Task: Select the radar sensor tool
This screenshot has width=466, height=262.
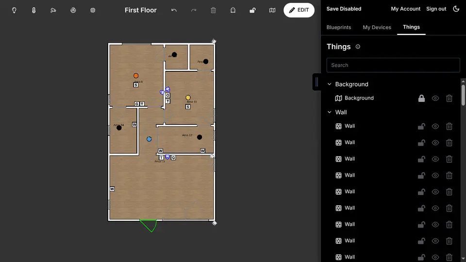Action: coord(73,10)
